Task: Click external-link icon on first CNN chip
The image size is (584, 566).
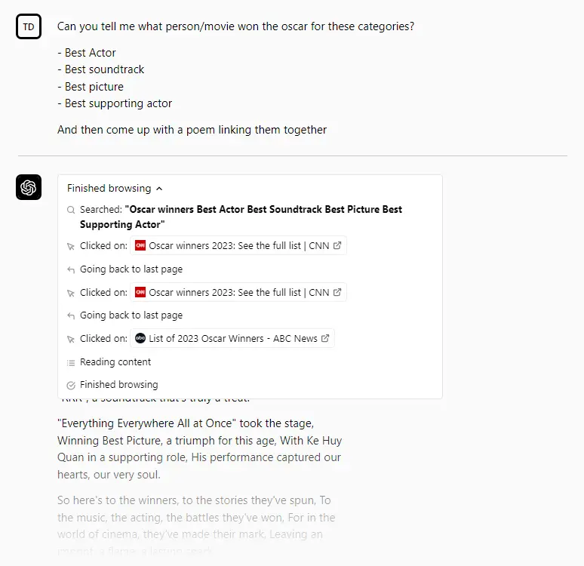Action: [337, 246]
